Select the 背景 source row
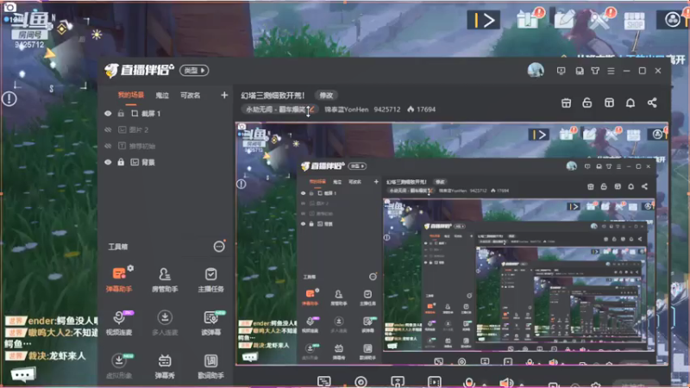690x388 pixels. pos(166,162)
